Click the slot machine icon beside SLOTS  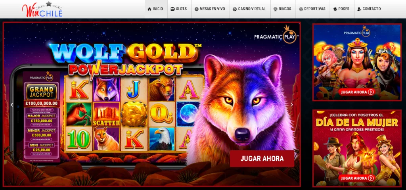[172, 9]
